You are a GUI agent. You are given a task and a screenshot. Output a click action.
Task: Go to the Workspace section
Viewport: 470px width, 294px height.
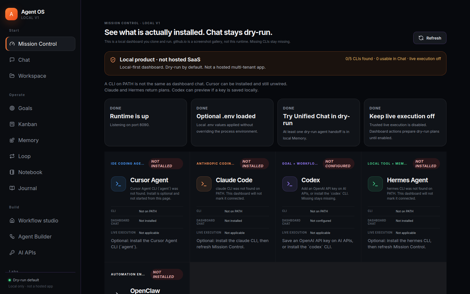coord(40,76)
